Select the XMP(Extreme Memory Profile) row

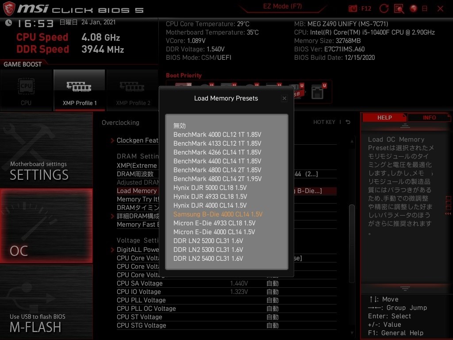click(x=226, y=166)
